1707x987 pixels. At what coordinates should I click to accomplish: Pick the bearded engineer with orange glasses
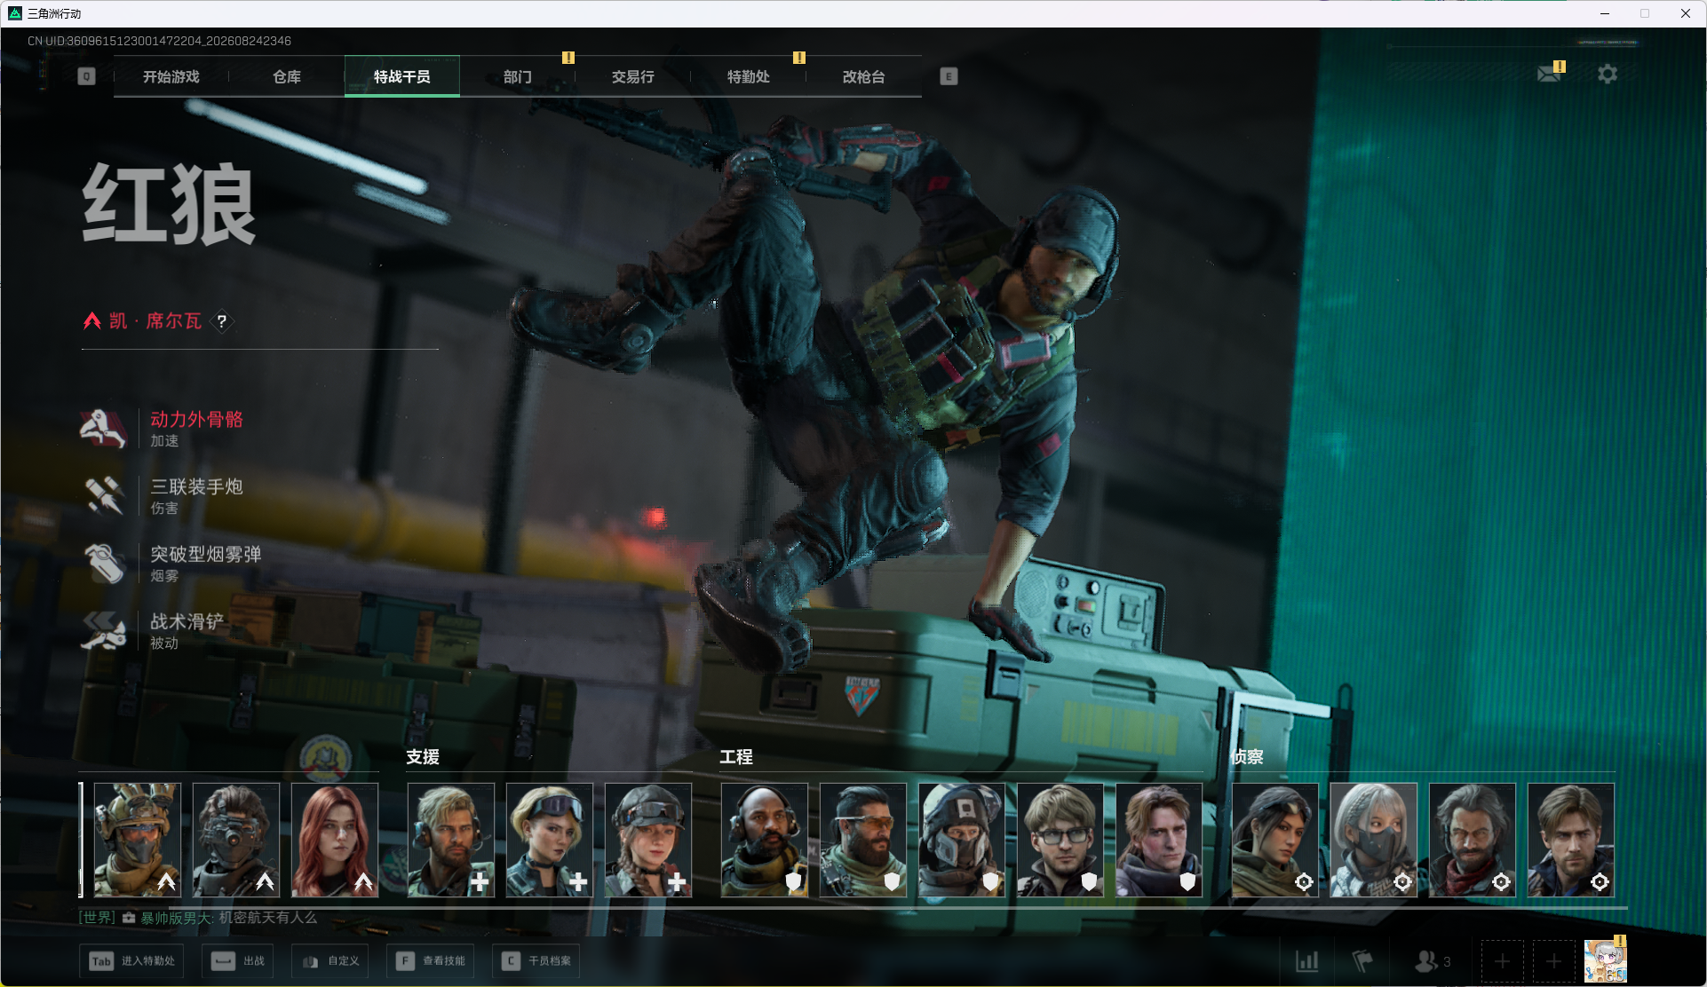pyautogui.click(x=863, y=840)
